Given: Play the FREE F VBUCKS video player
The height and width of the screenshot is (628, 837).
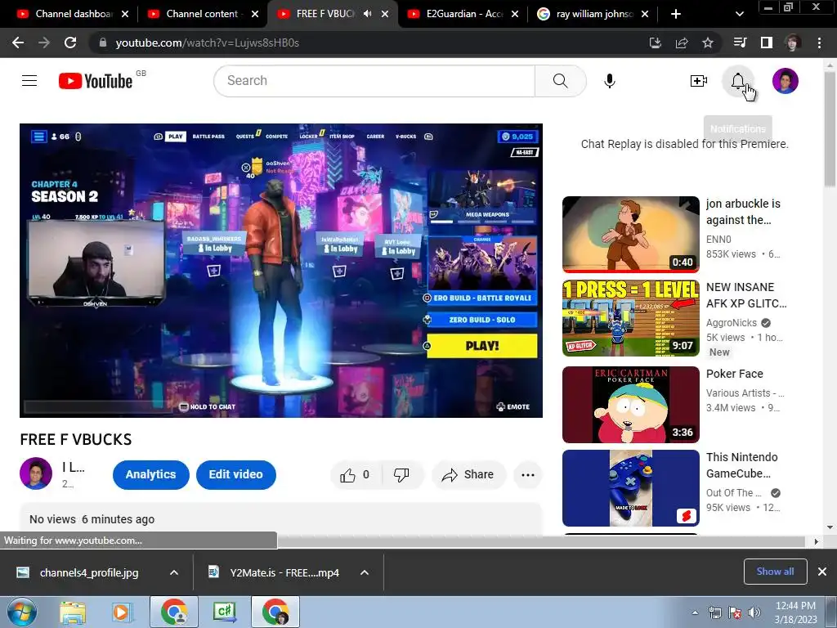Looking at the screenshot, I should click(281, 271).
